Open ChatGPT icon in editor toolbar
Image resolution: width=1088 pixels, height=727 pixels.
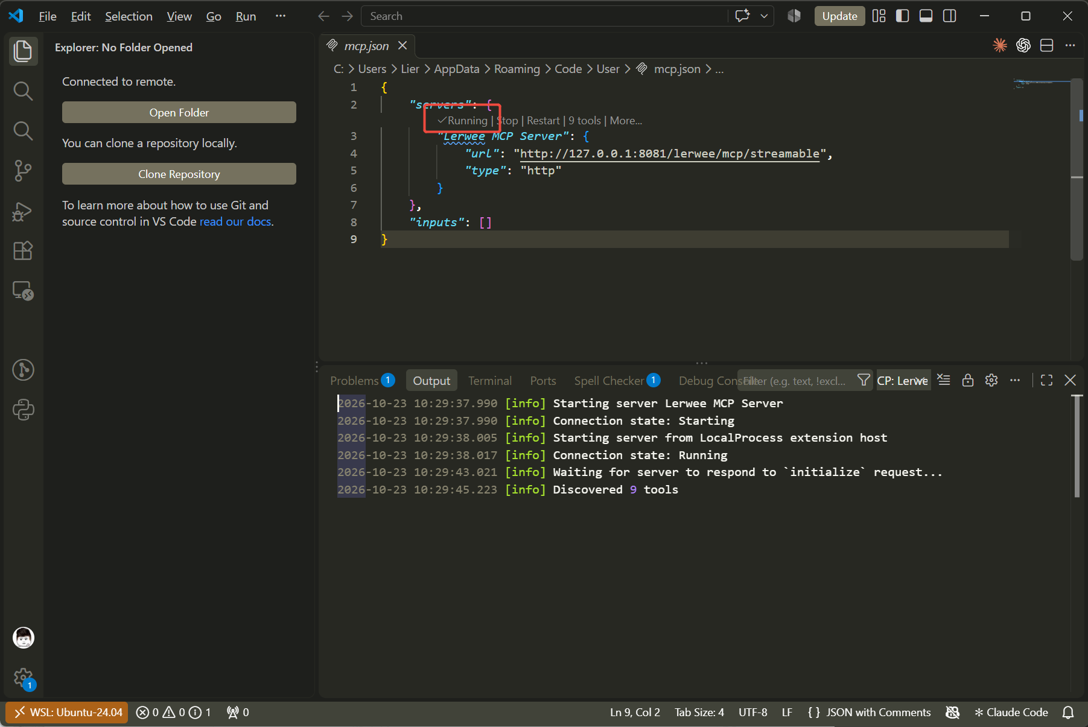tap(1023, 45)
